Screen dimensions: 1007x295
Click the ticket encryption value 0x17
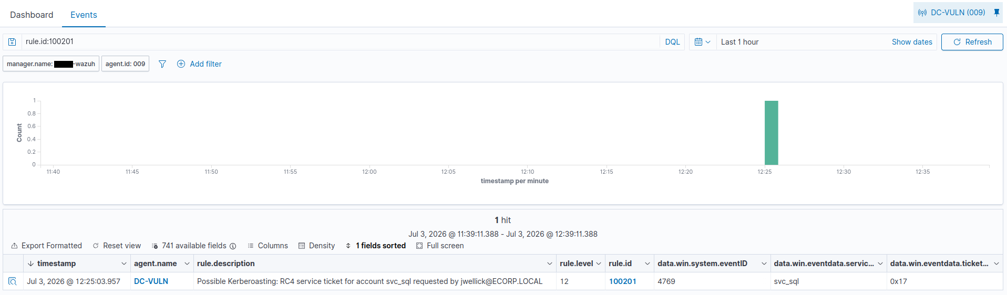898,281
